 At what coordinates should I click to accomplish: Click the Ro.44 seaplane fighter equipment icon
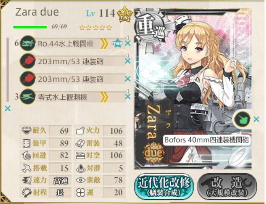pyautogui.click(x=28, y=43)
